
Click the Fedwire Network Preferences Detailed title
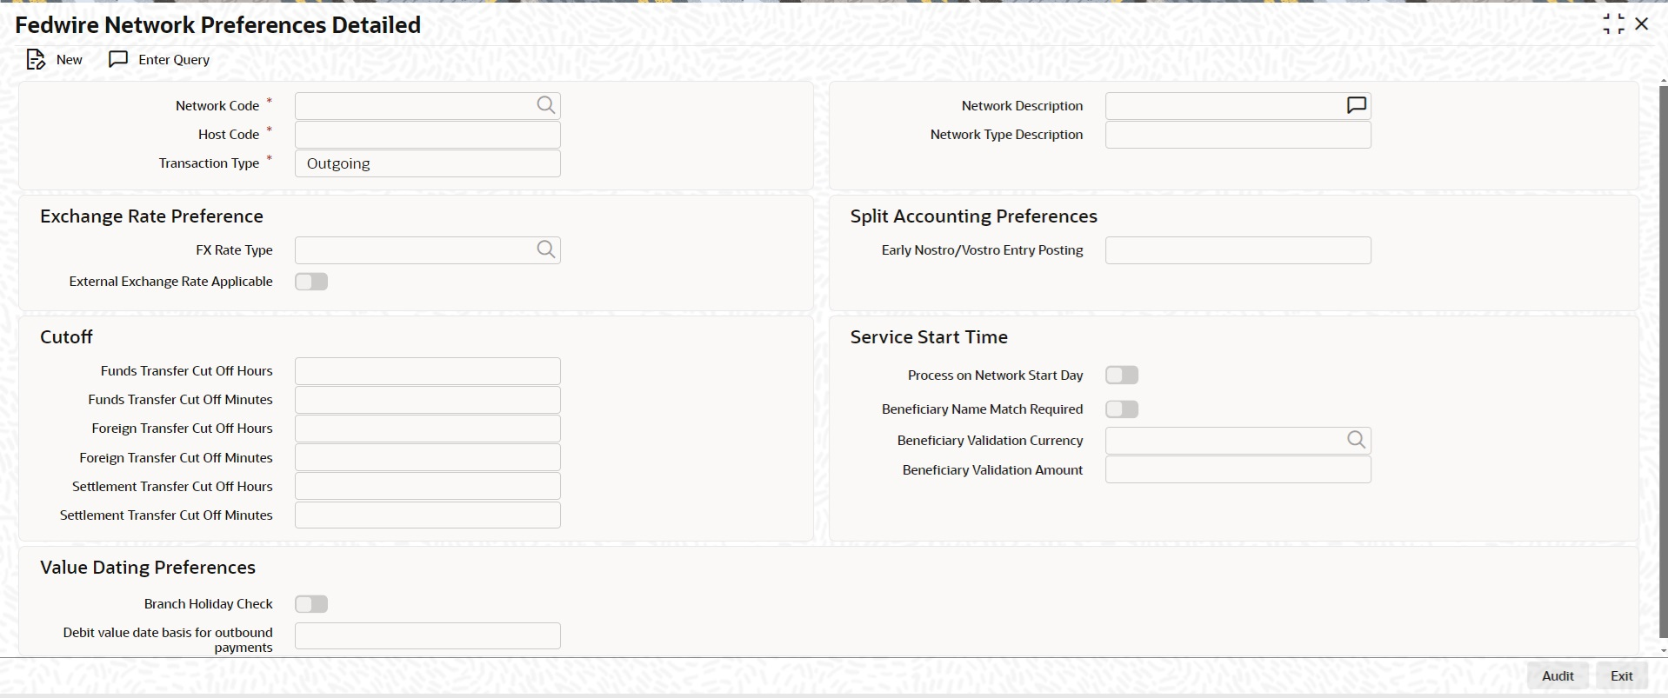click(218, 25)
